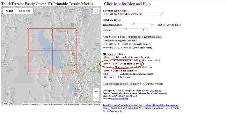This screenshot has width=227, height=127.
Task: Click the Google logo on the map
Action: pos(8,103)
